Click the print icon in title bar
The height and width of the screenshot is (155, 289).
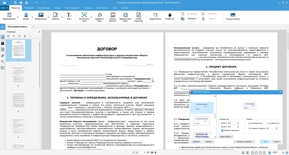[21, 3]
